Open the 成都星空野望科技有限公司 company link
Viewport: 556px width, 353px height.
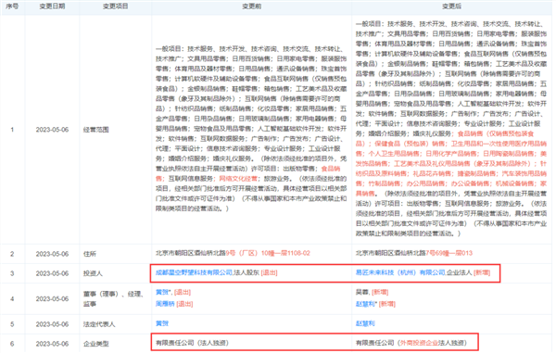coord(194,272)
